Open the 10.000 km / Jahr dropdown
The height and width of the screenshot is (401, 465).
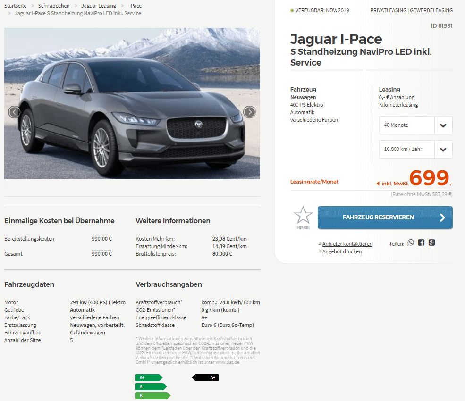click(x=415, y=150)
